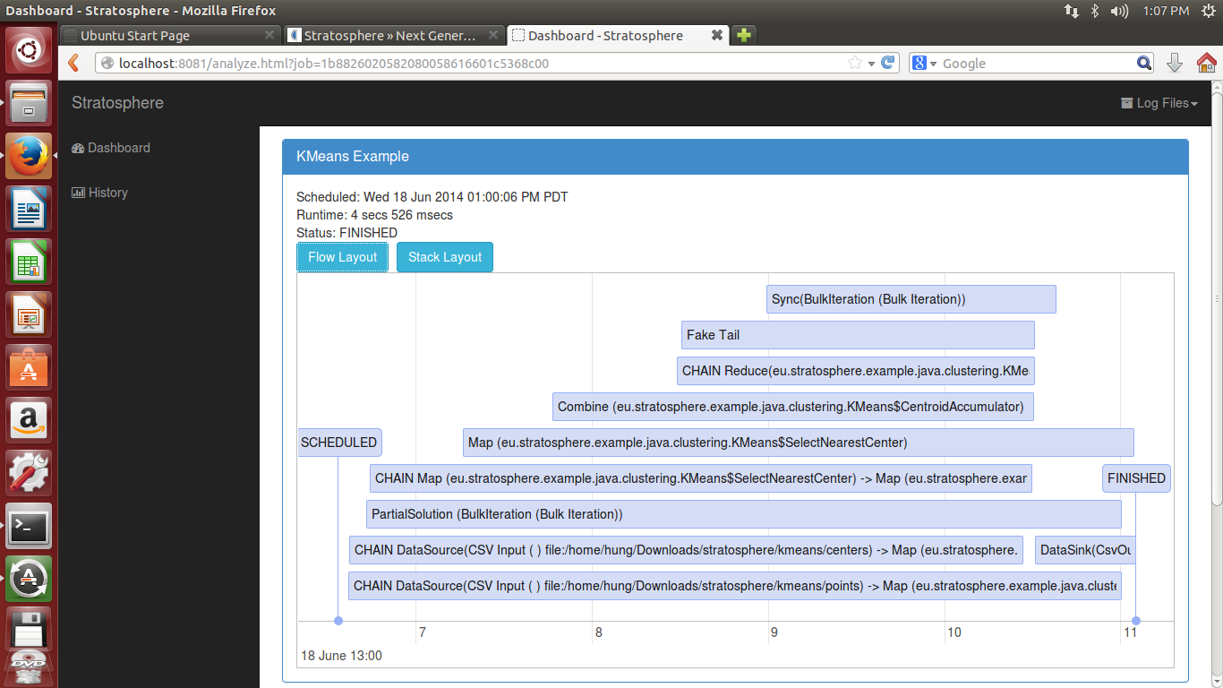The height and width of the screenshot is (688, 1223).
Task: Open search engine selector dropdown
Action: pyautogui.click(x=924, y=63)
